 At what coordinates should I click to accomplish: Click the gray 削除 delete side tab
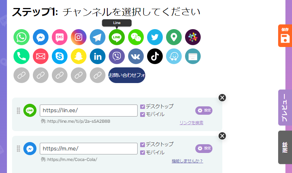tap(285, 148)
